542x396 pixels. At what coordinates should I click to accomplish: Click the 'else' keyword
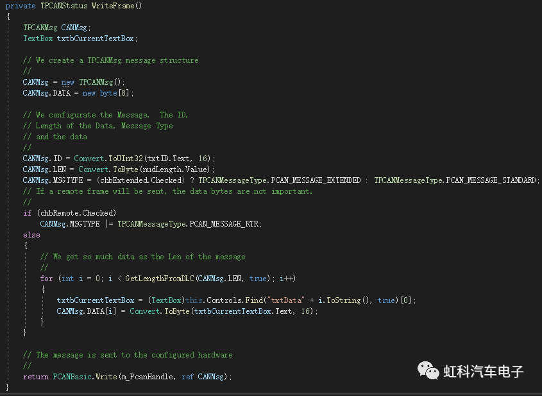click(x=31, y=235)
